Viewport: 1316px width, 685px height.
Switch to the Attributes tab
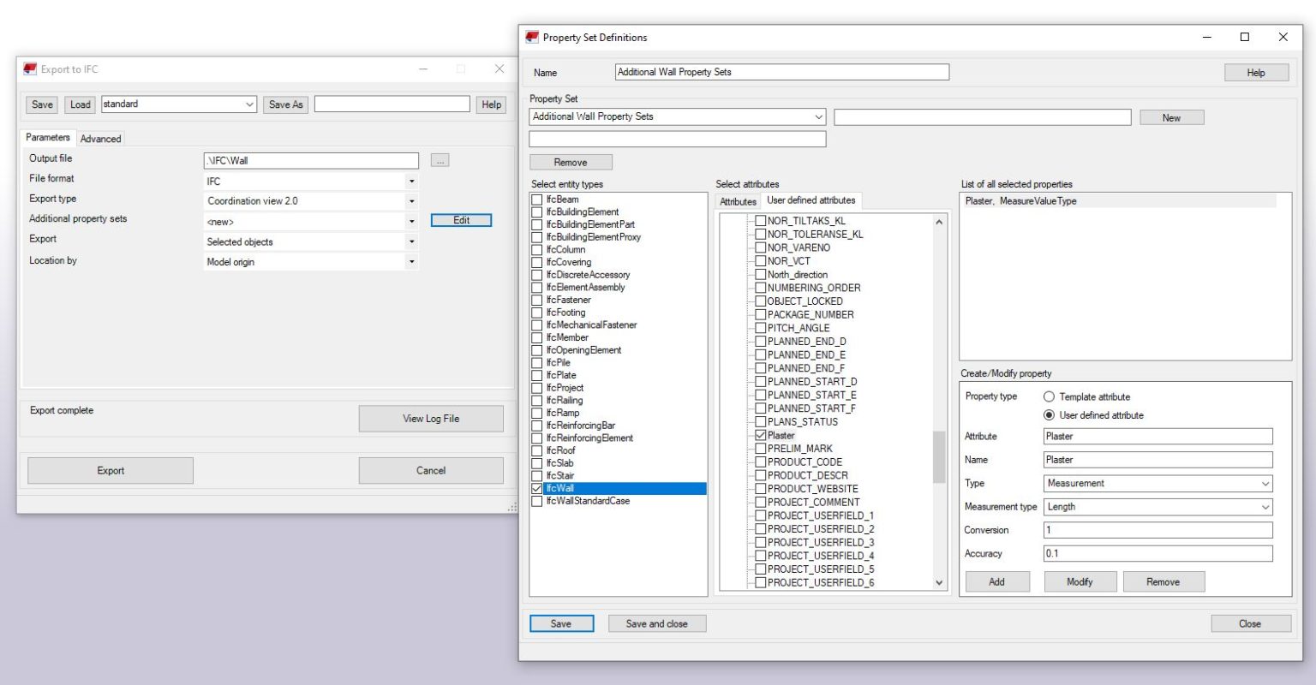pyautogui.click(x=737, y=200)
